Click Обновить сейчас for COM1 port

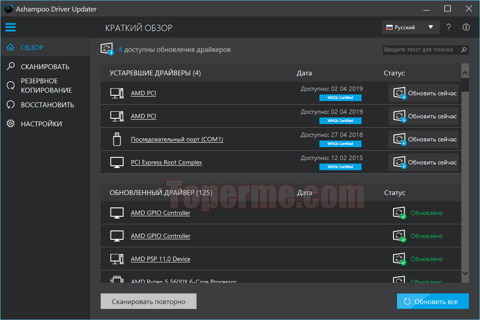[424, 139]
